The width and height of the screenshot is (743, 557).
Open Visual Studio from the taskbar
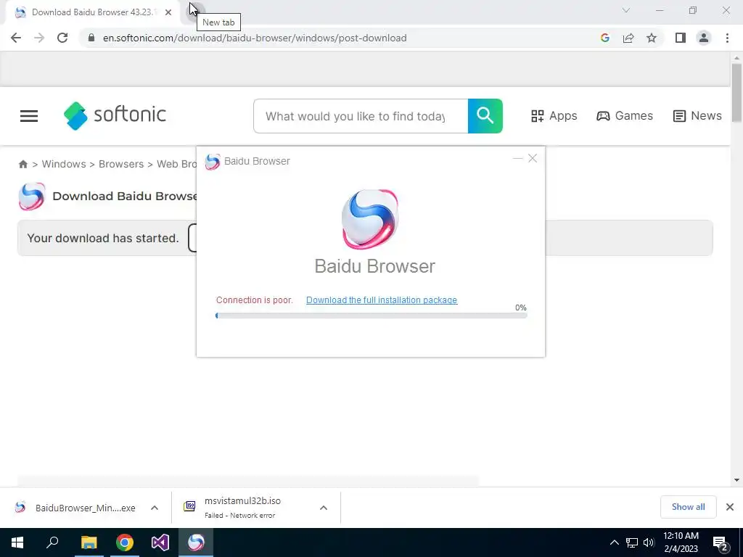point(160,542)
